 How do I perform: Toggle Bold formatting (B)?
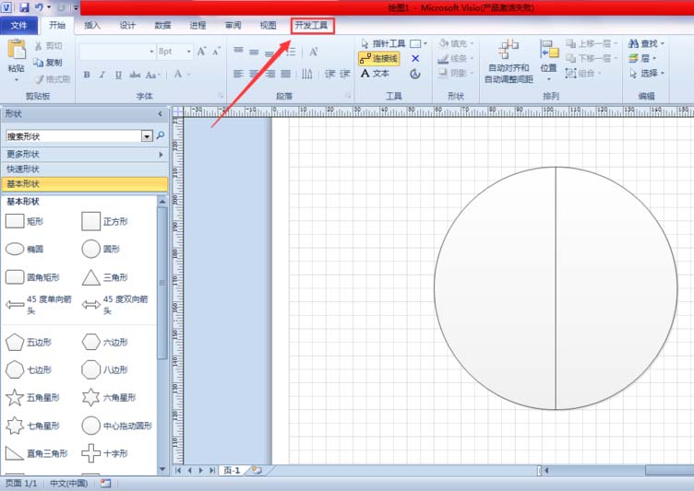[x=87, y=75]
